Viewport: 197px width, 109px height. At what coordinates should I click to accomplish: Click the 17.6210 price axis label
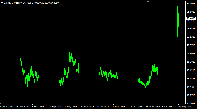click(x=191, y=70)
